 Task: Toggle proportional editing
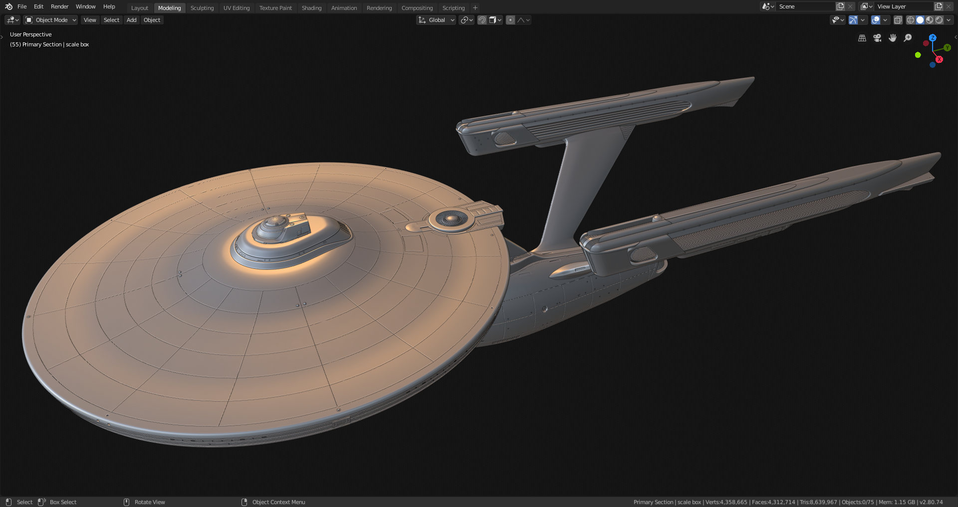pos(510,20)
